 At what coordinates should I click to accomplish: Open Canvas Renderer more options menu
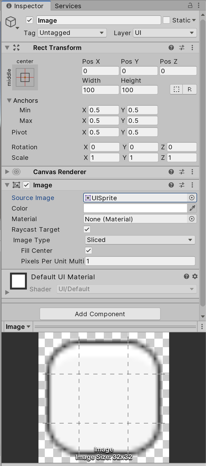(192, 172)
